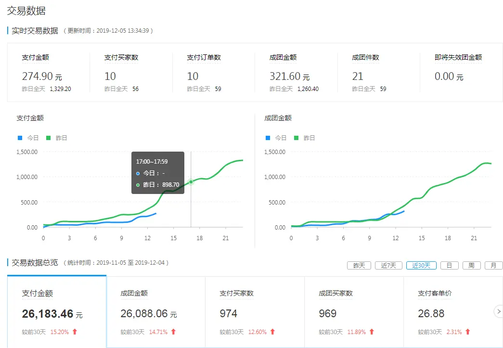Image resolution: width=503 pixels, height=348 pixels.
Task: Toggle 昨日 legend in the 支付金额 chart
Action: pos(56,138)
